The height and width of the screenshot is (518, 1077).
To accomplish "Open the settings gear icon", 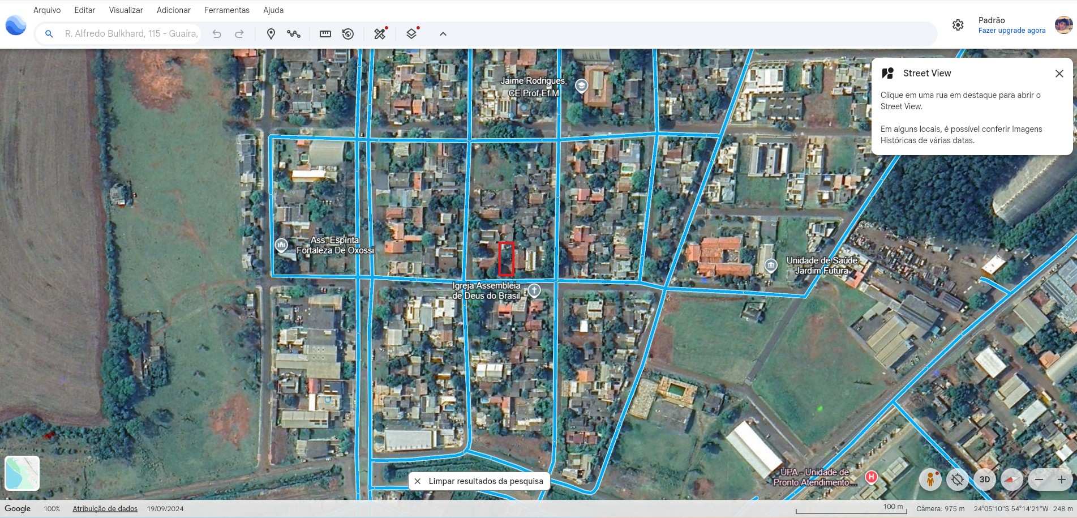I will pyautogui.click(x=958, y=25).
